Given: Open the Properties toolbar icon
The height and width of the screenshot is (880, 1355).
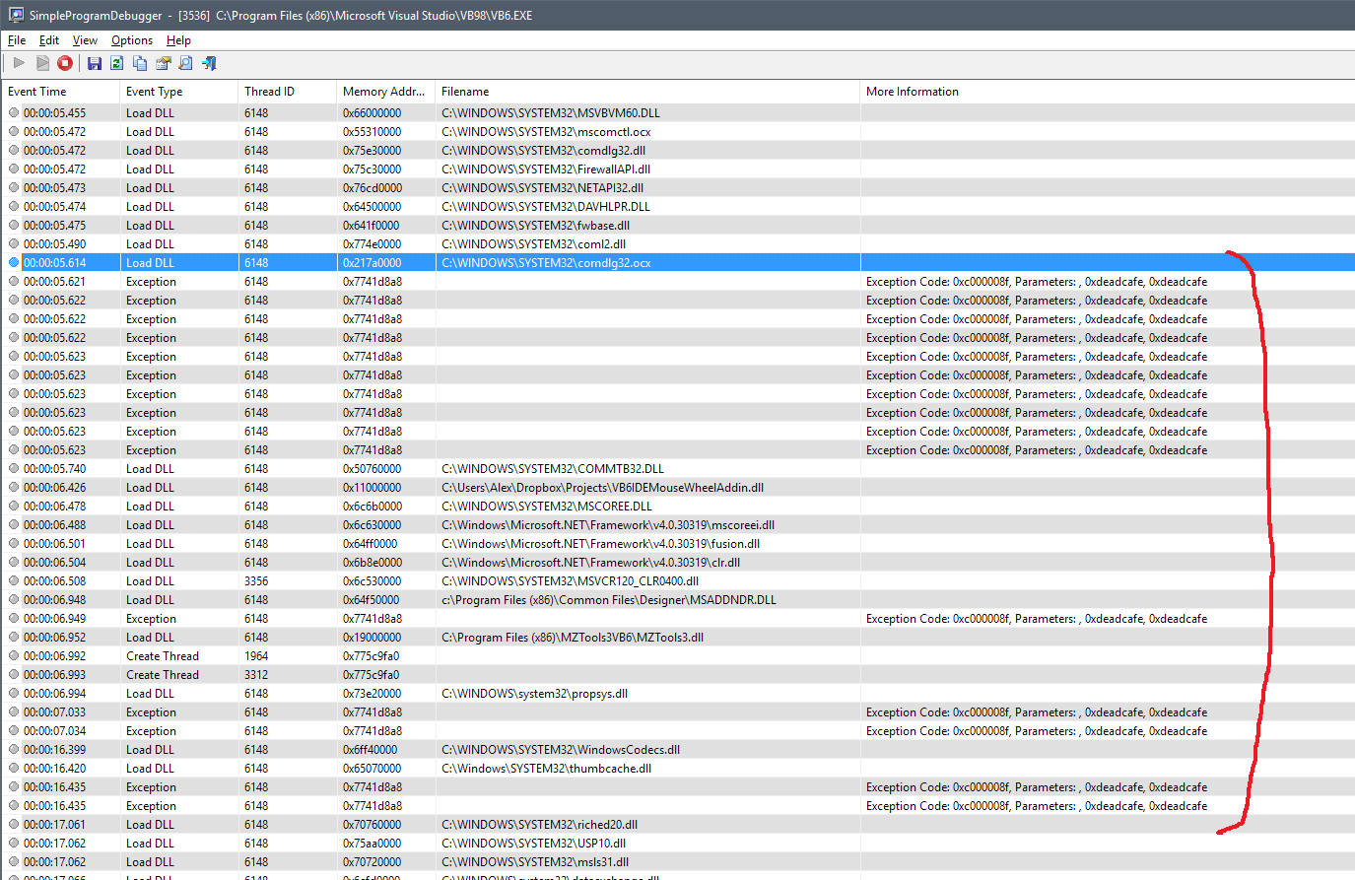Looking at the screenshot, I should (164, 63).
